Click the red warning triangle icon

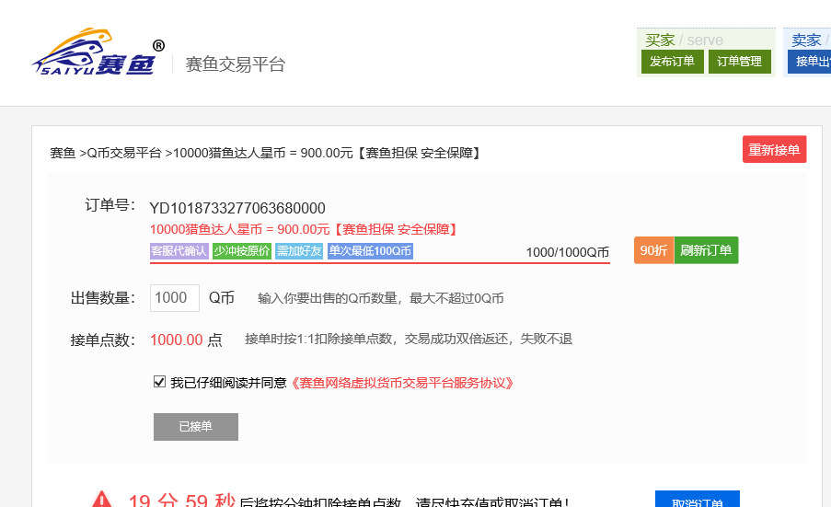(x=102, y=499)
